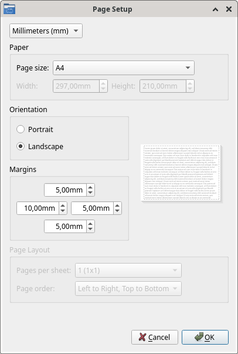
Task: Close the Page Setup dialog
Action: 229,9
